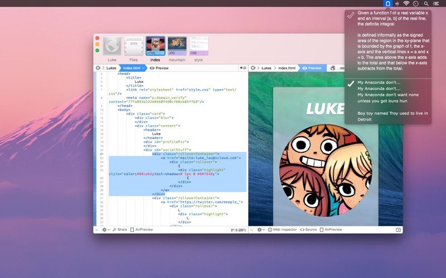Select the My Anaconda clipboard entry

tap(388, 101)
